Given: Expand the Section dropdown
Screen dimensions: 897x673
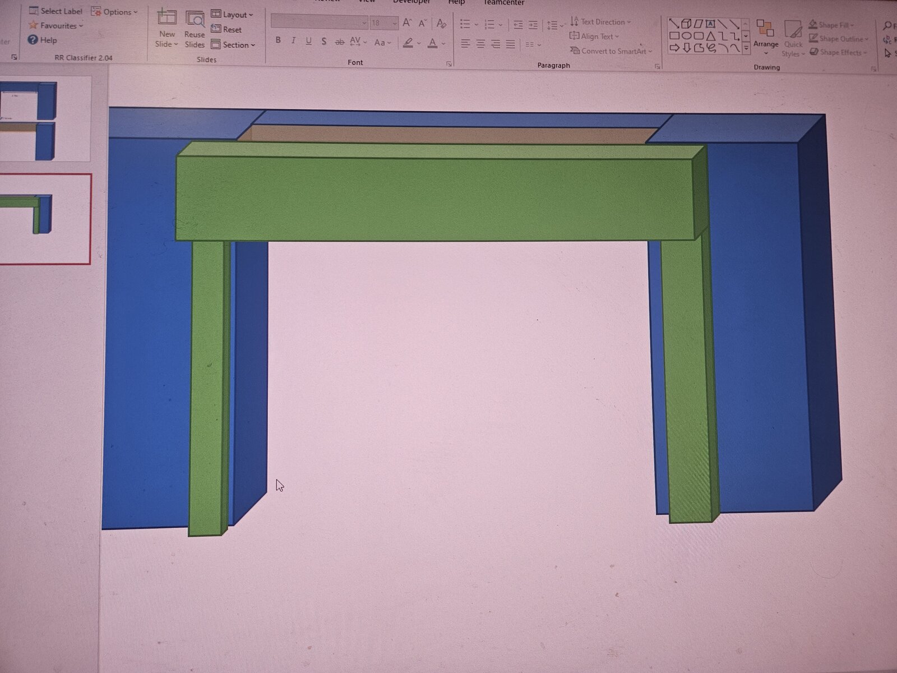Looking at the screenshot, I should pyautogui.click(x=233, y=45).
